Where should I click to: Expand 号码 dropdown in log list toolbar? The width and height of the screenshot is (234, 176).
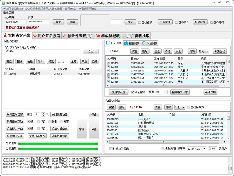(203, 51)
